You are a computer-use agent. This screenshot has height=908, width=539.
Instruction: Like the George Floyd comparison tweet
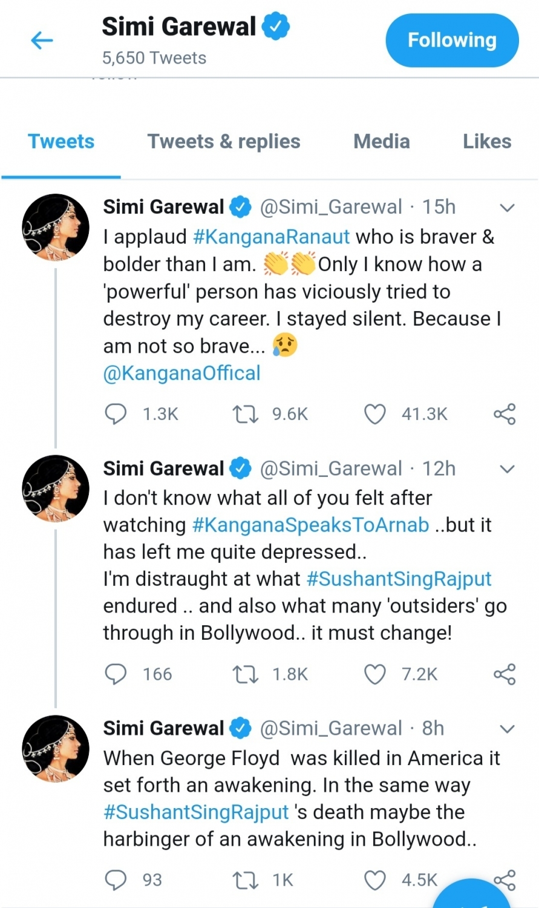[375, 881]
